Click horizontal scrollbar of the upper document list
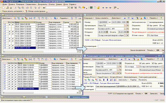 [41, 52]
